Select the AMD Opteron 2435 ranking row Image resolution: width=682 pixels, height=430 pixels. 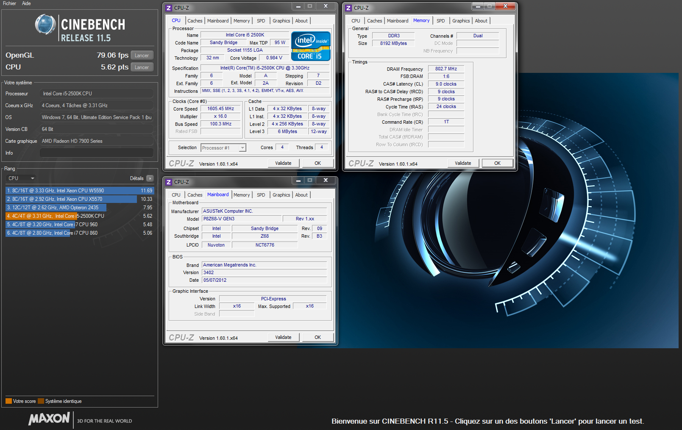[x=80, y=208]
